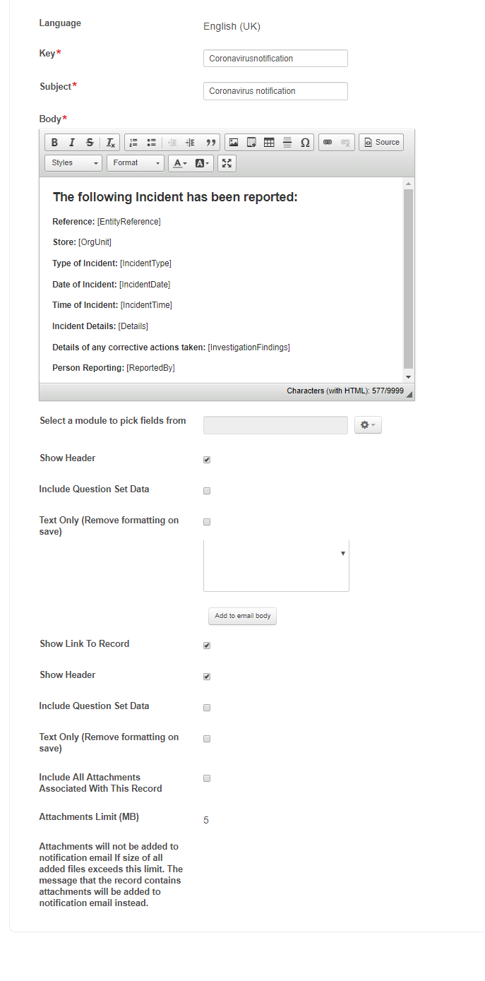The width and height of the screenshot is (485, 981).
Task: Click the Subject input field
Action: [x=275, y=91]
